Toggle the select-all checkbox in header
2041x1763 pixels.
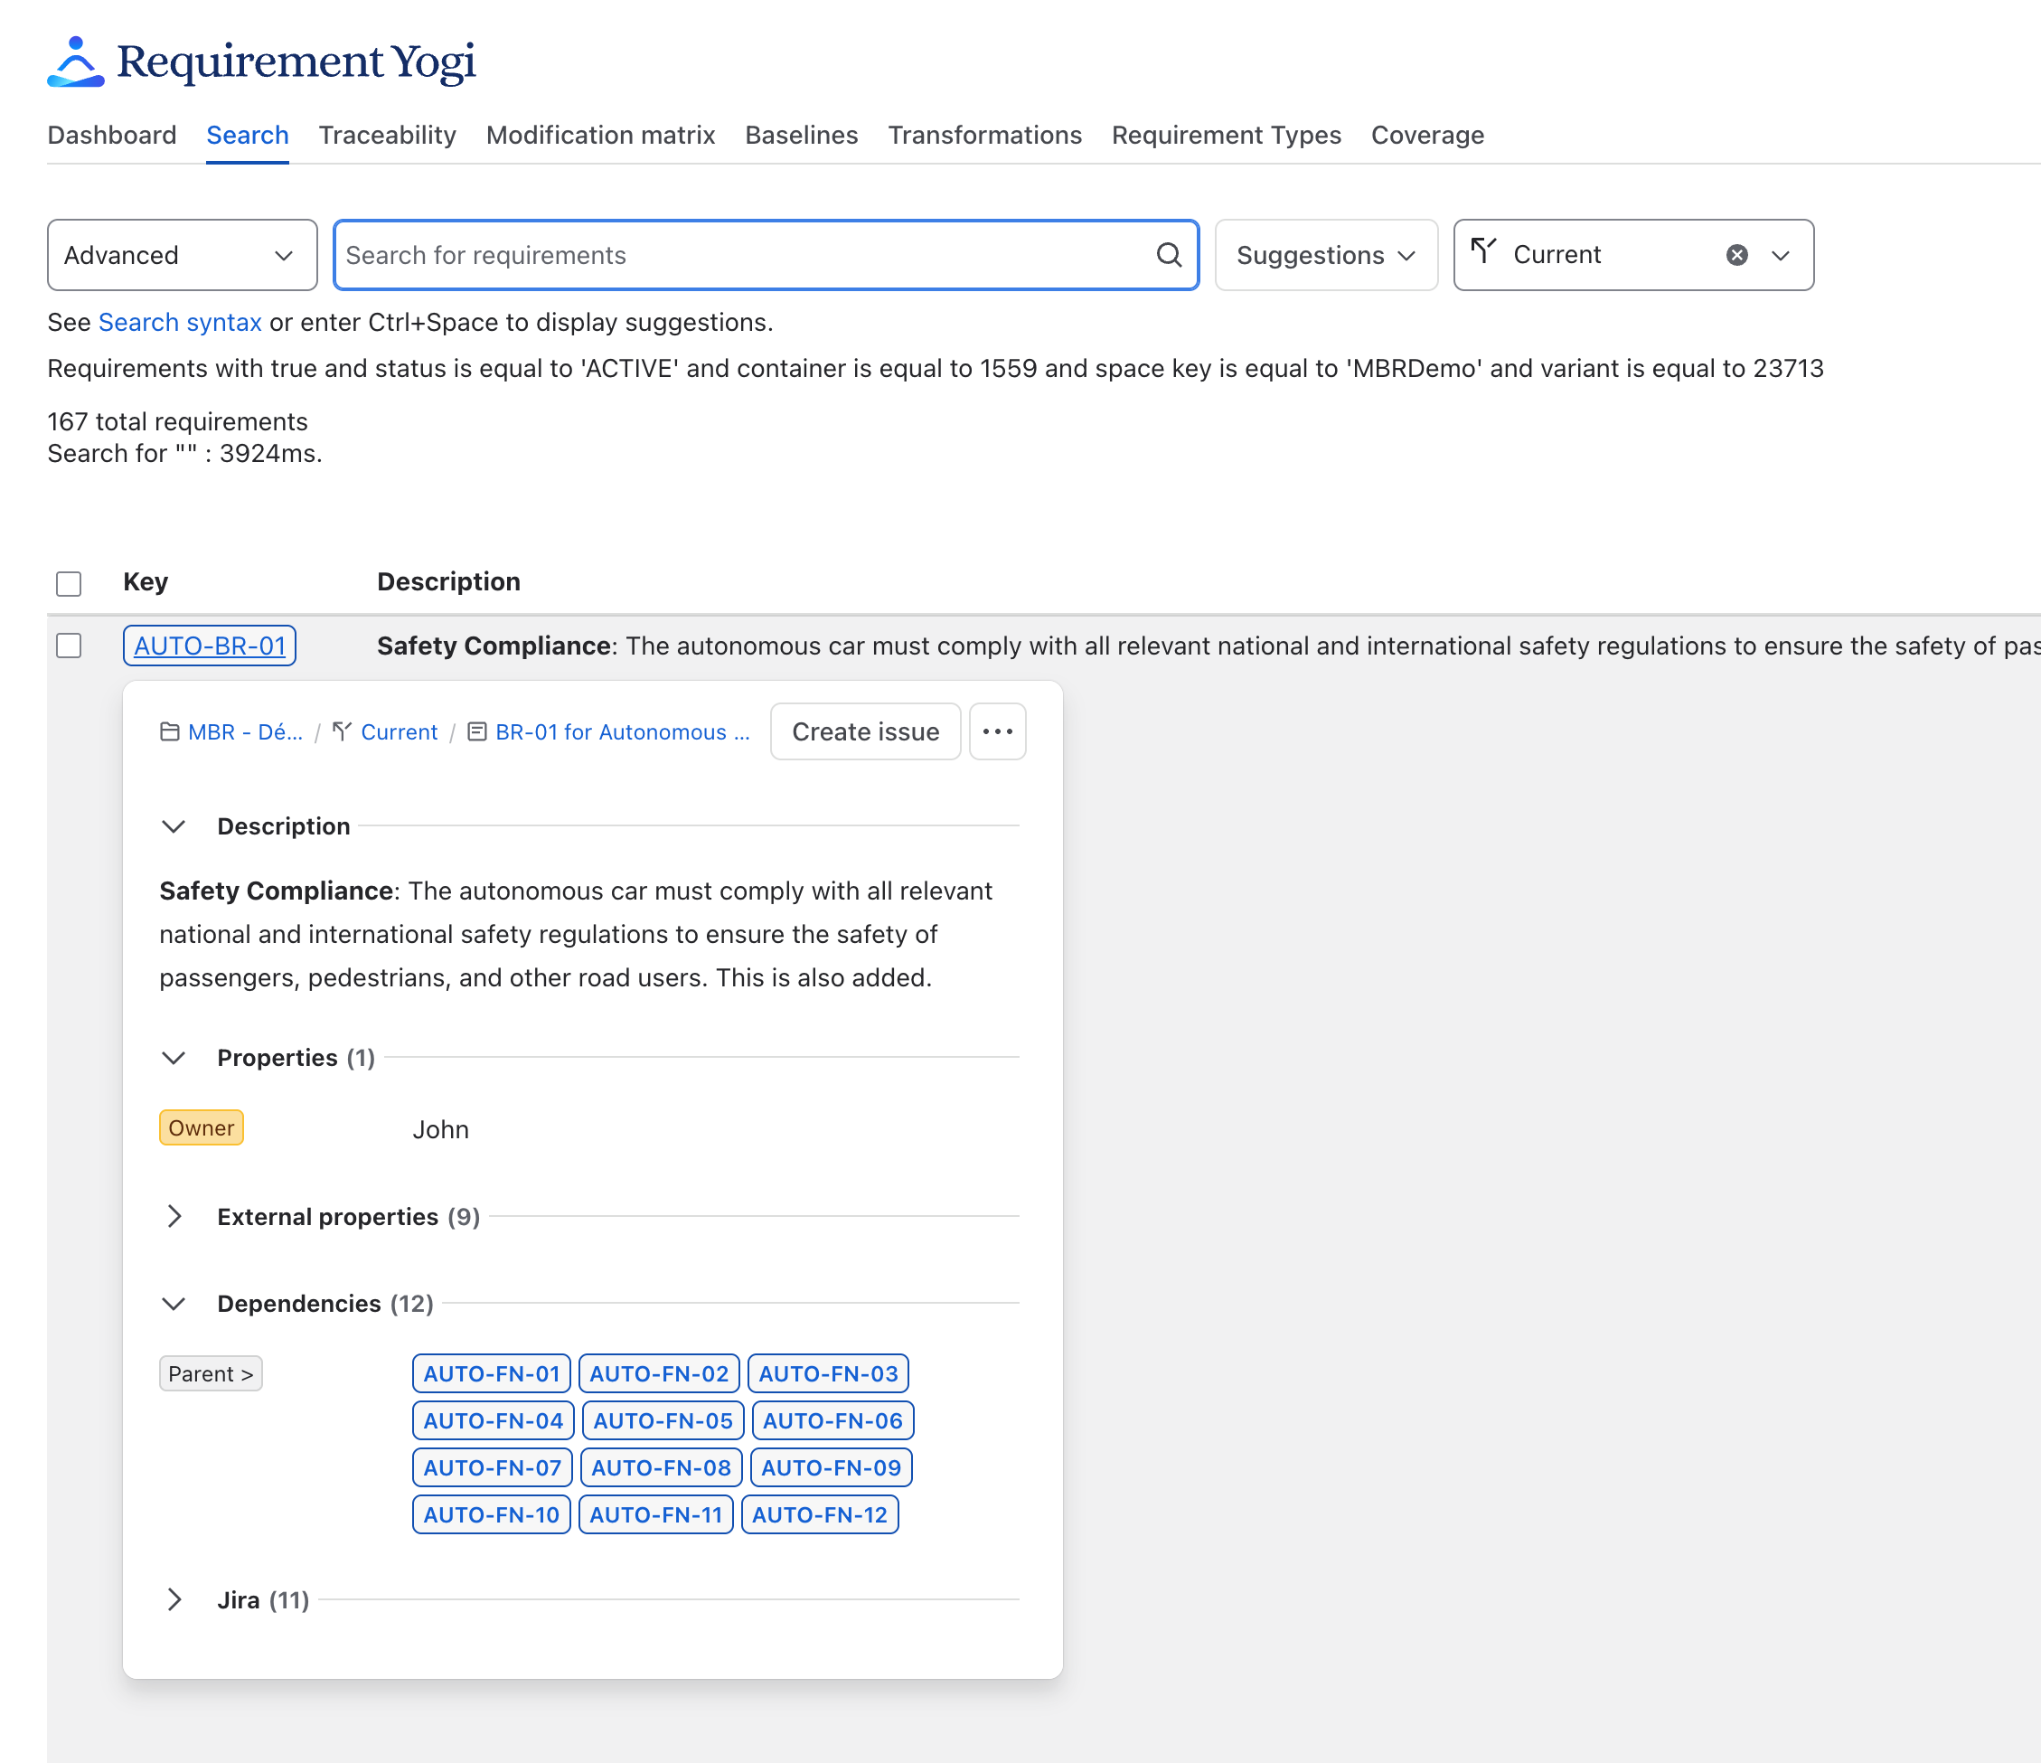point(69,583)
